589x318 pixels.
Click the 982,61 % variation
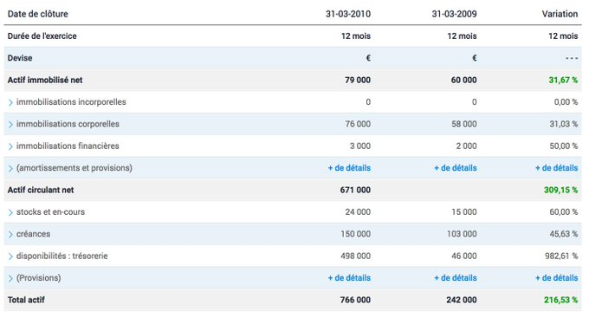tap(561, 256)
